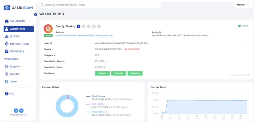
Task: Click the Update validator info link
Action: coord(240,75)
